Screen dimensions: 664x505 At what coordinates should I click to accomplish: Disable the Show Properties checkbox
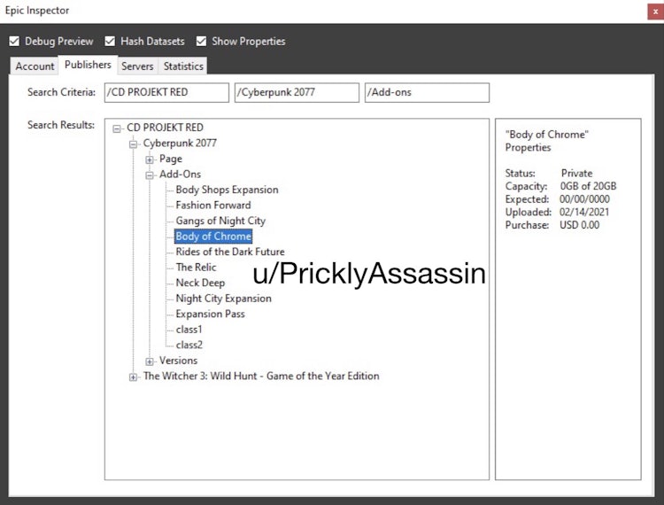click(x=202, y=41)
